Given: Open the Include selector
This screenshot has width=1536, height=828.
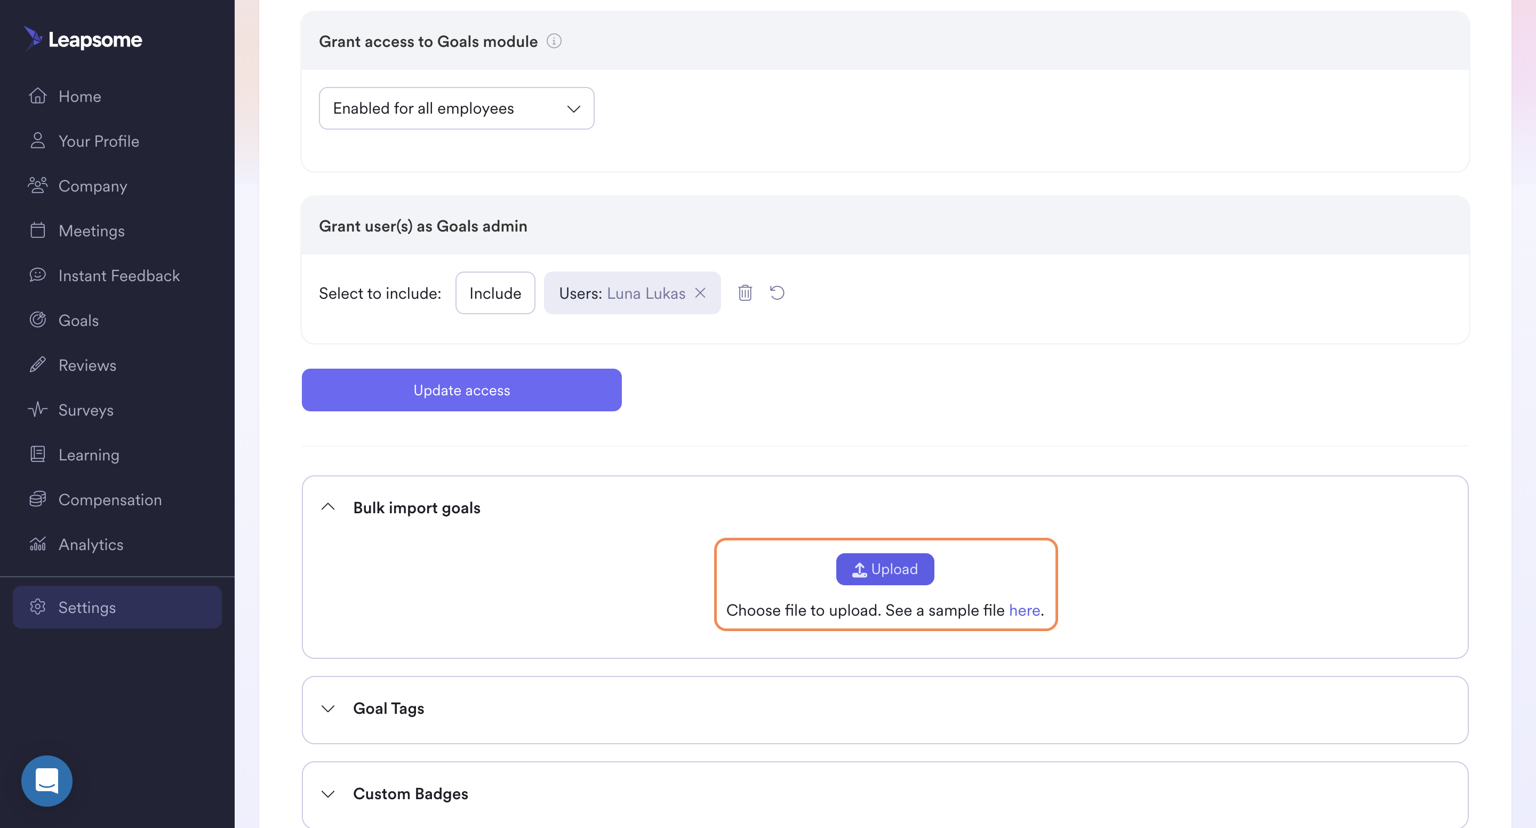Looking at the screenshot, I should point(495,293).
